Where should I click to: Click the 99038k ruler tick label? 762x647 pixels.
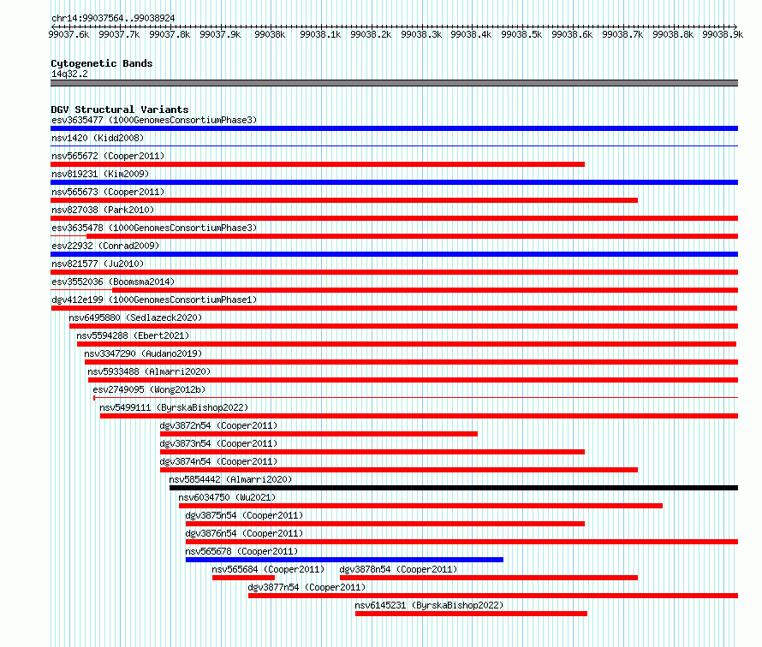tap(270, 34)
